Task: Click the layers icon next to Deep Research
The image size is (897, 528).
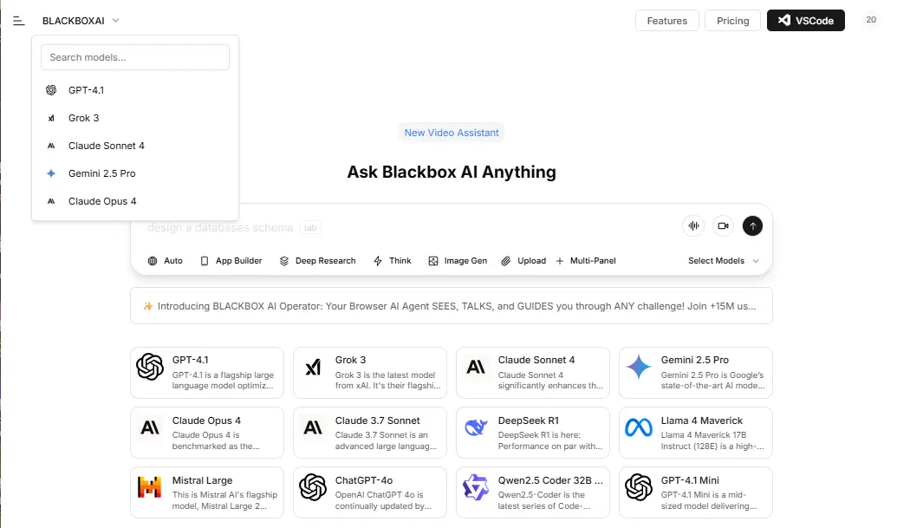Action: 284,261
